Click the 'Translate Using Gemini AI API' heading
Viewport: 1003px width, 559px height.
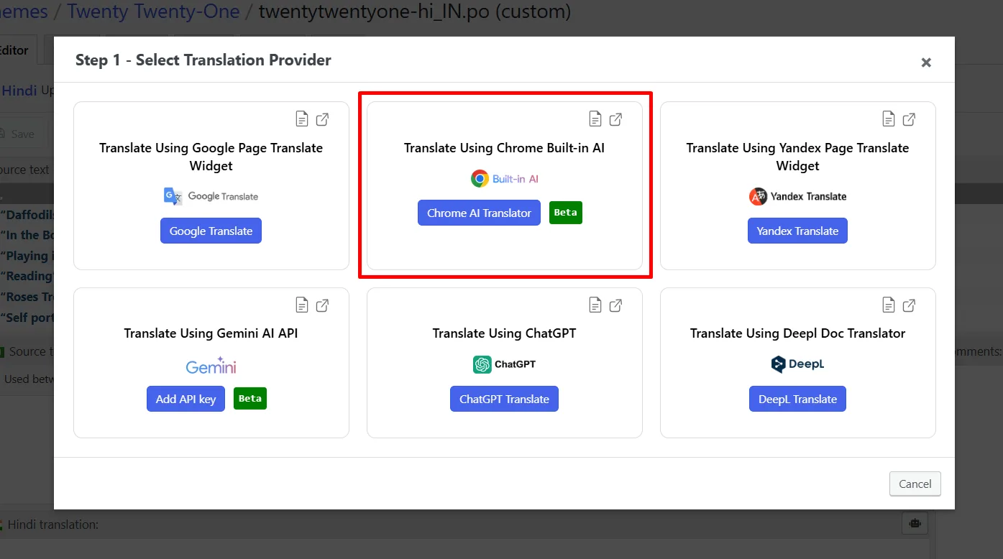pyautogui.click(x=211, y=333)
